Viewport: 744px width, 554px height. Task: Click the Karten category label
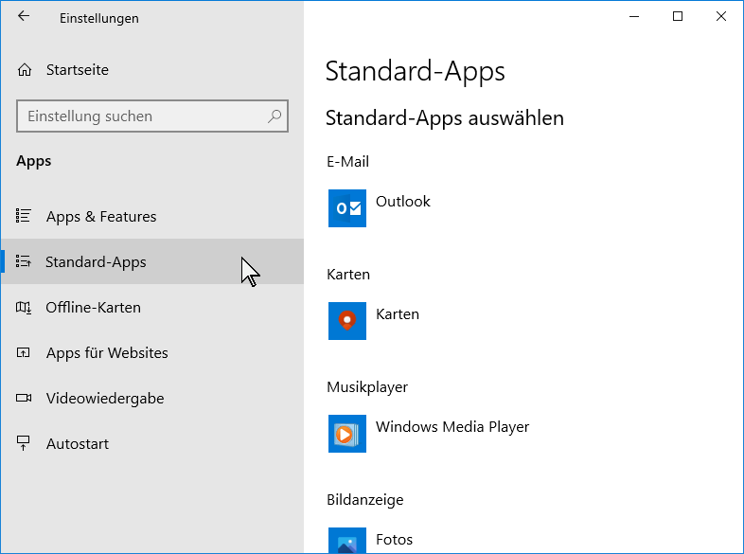348,275
